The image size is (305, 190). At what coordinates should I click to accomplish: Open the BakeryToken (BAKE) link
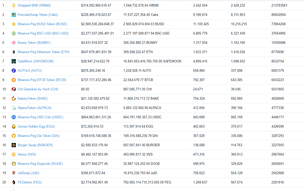(x=33, y=98)
